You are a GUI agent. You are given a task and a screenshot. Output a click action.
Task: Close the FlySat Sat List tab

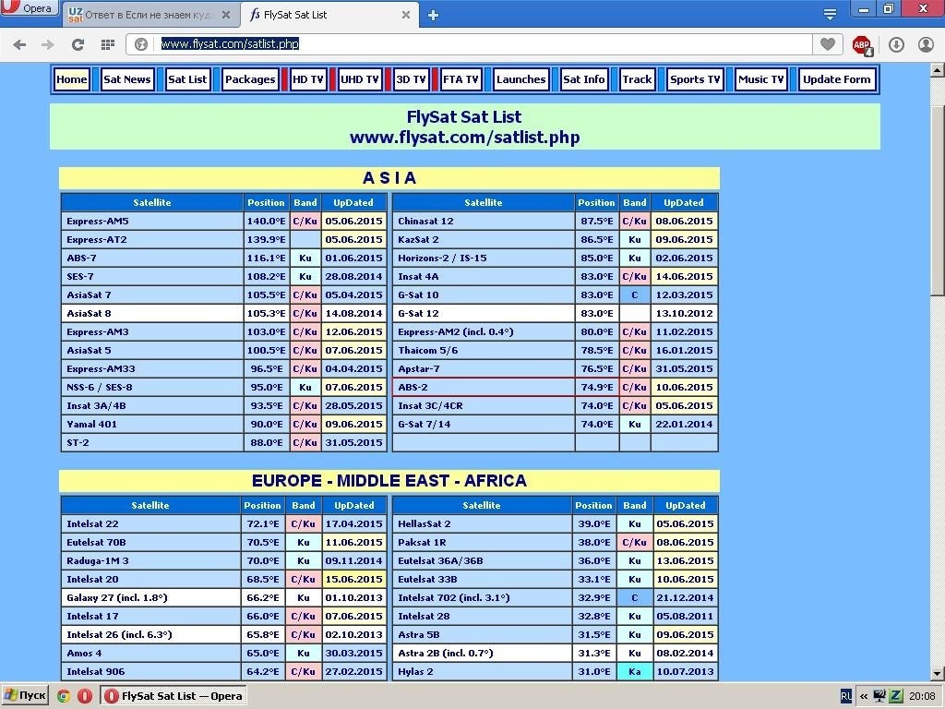tap(406, 15)
